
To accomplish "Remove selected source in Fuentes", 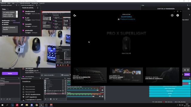I will point(48,99).
